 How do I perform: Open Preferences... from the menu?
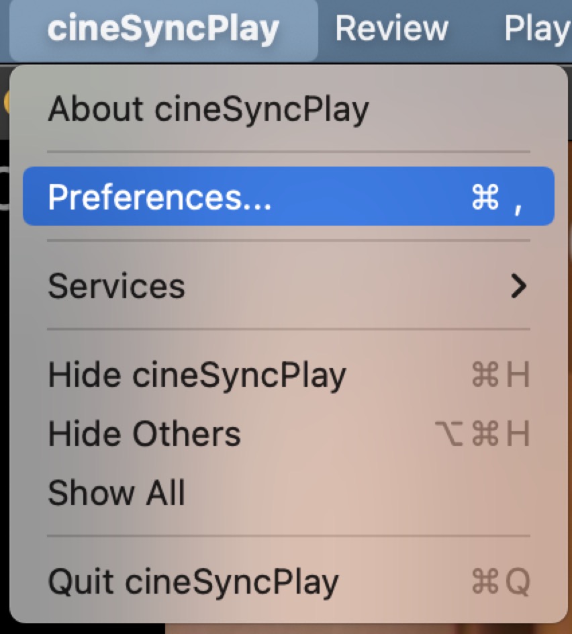point(289,197)
